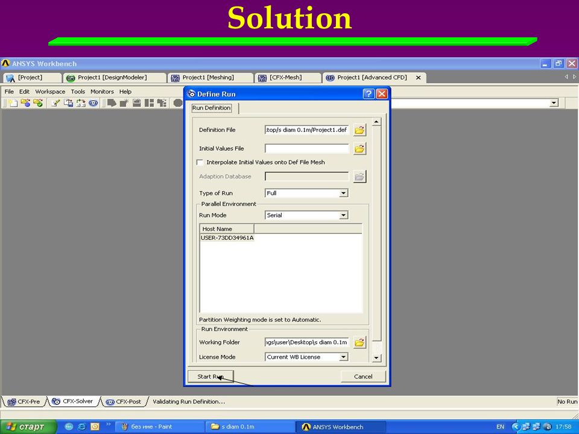Click the edit definition file pencil icon
The width and height of the screenshot is (579, 434).
[x=56, y=103]
